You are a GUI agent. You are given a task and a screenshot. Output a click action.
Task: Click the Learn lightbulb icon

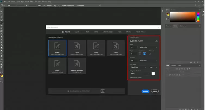coord(203,11)
